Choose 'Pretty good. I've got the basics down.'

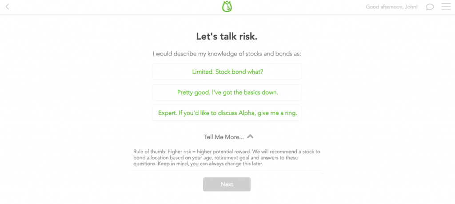227,92
